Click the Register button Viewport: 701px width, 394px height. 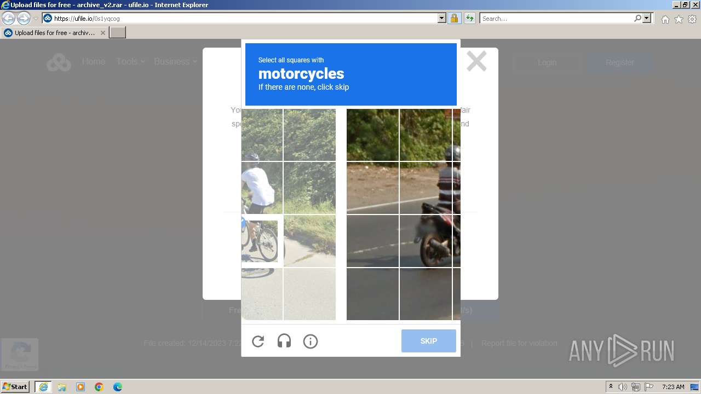point(619,62)
